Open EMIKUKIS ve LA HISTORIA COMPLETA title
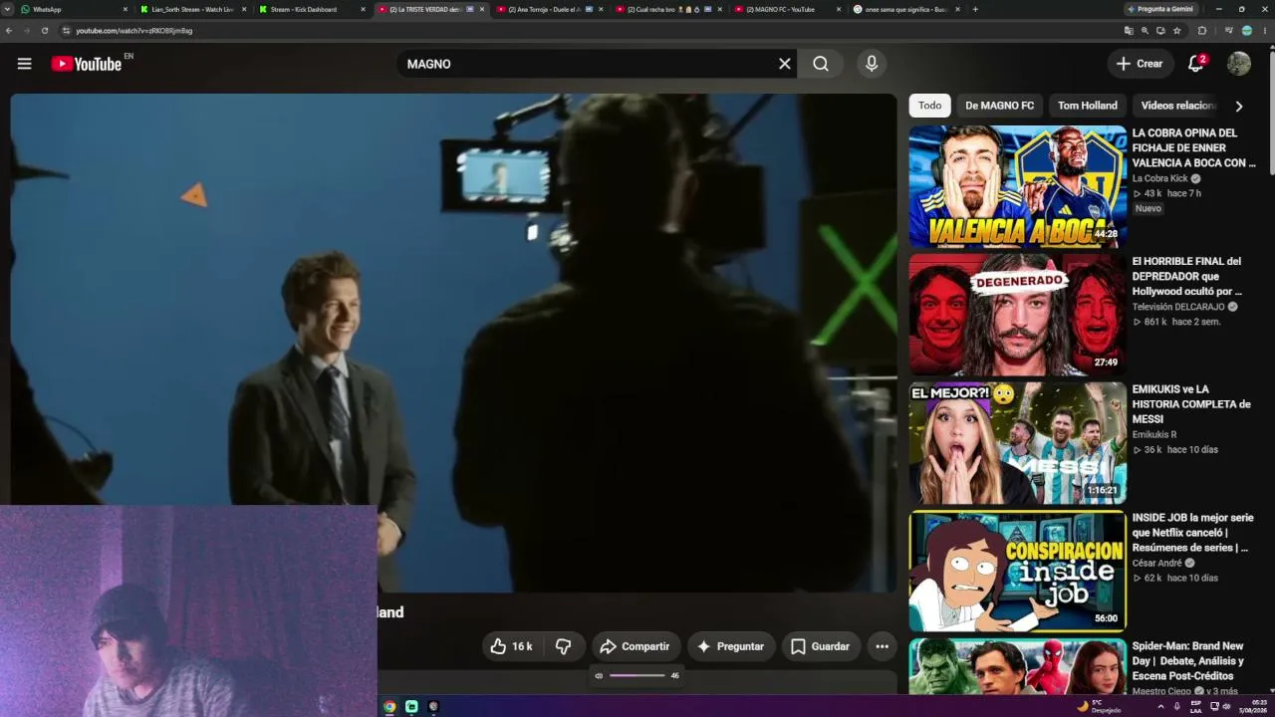The image size is (1275, 717). pyautogui.click(x=1191, y=404)
